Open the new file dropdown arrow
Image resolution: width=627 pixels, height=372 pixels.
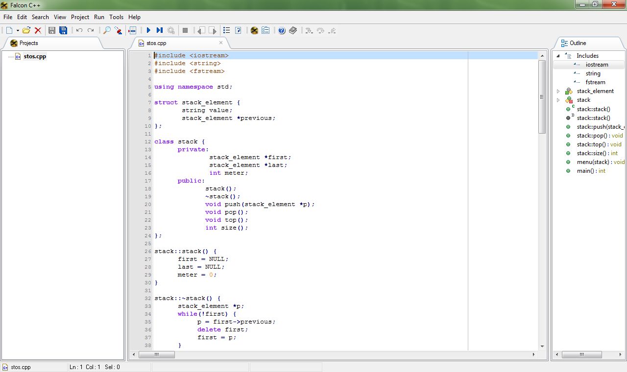(x=17, y=30)
